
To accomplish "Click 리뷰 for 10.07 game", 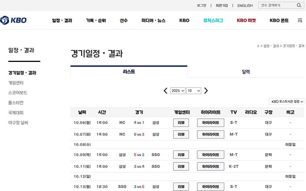I will [x=181, y=134].
